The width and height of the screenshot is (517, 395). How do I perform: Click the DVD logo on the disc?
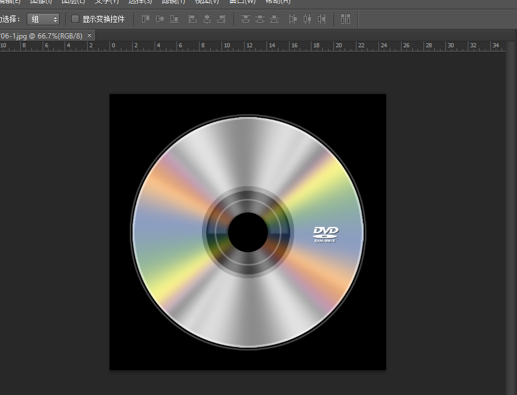[326, 234]
